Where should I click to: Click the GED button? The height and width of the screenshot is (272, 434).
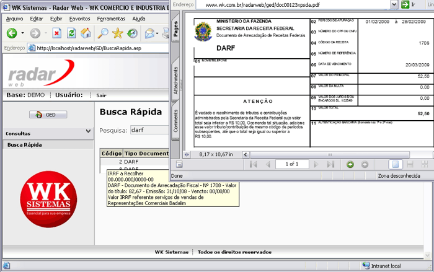click(47, 115)
